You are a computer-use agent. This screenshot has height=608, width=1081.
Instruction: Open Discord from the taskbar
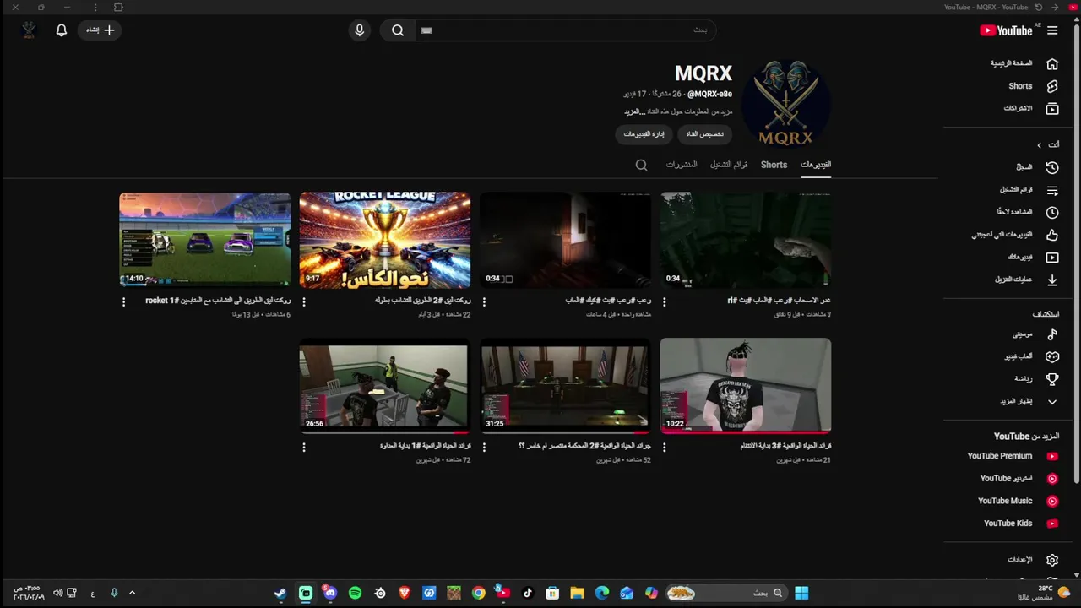coord(330,594)
